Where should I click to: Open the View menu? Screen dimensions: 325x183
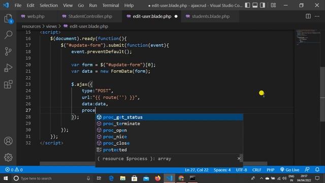(68, 6)
